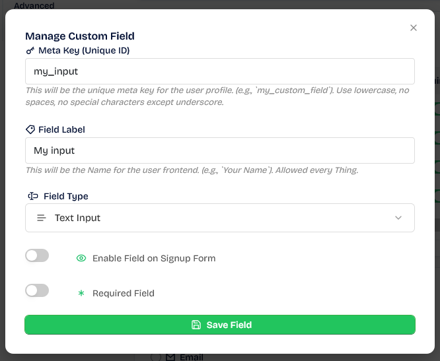Click the text lines icon in the Field Type box

(41, 218)
